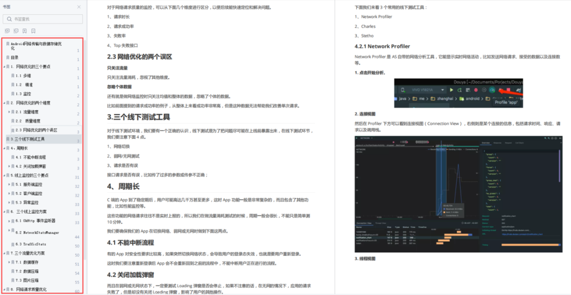Open bookmark 4.1 不能中断流程
The image size is (571, 295).
coord(31,157)
